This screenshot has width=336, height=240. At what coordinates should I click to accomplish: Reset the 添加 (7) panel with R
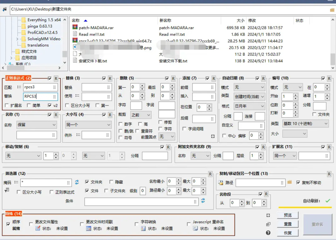(x=214, y=79)
